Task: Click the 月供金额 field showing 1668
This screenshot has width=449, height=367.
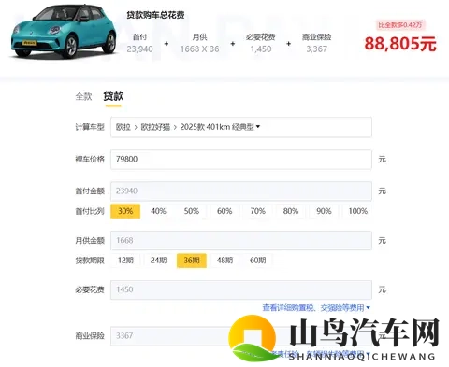Action: tap(241, 240)
